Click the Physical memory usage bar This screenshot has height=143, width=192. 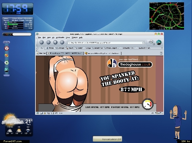(15, 24)
